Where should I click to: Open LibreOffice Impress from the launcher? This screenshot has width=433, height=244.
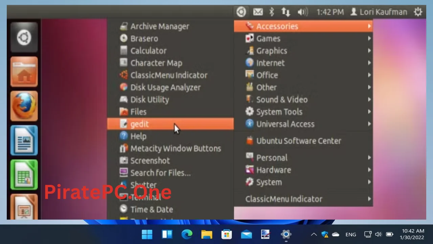pyautogui.click(x=24, y=207)
